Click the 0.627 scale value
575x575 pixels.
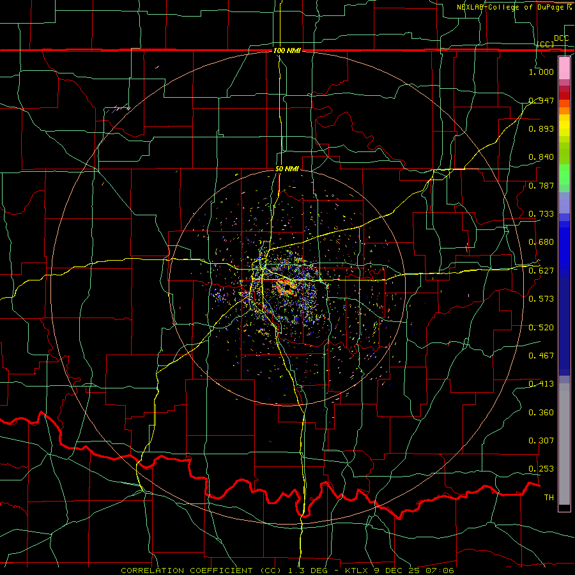pyautogui.click(x=541, y=271)
